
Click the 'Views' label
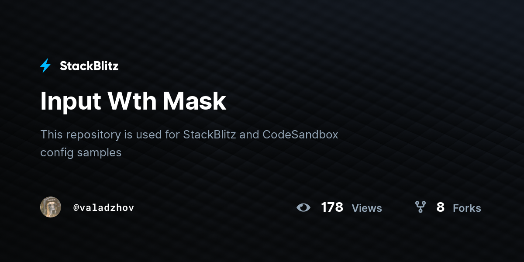367,208
